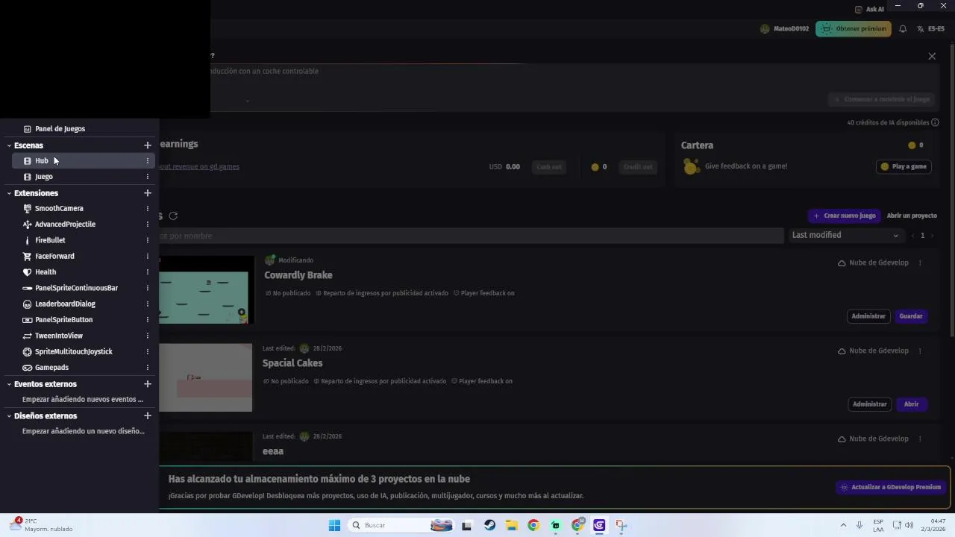
Task: Open TweenIntoView's three-dot menu
Action: 147,336
